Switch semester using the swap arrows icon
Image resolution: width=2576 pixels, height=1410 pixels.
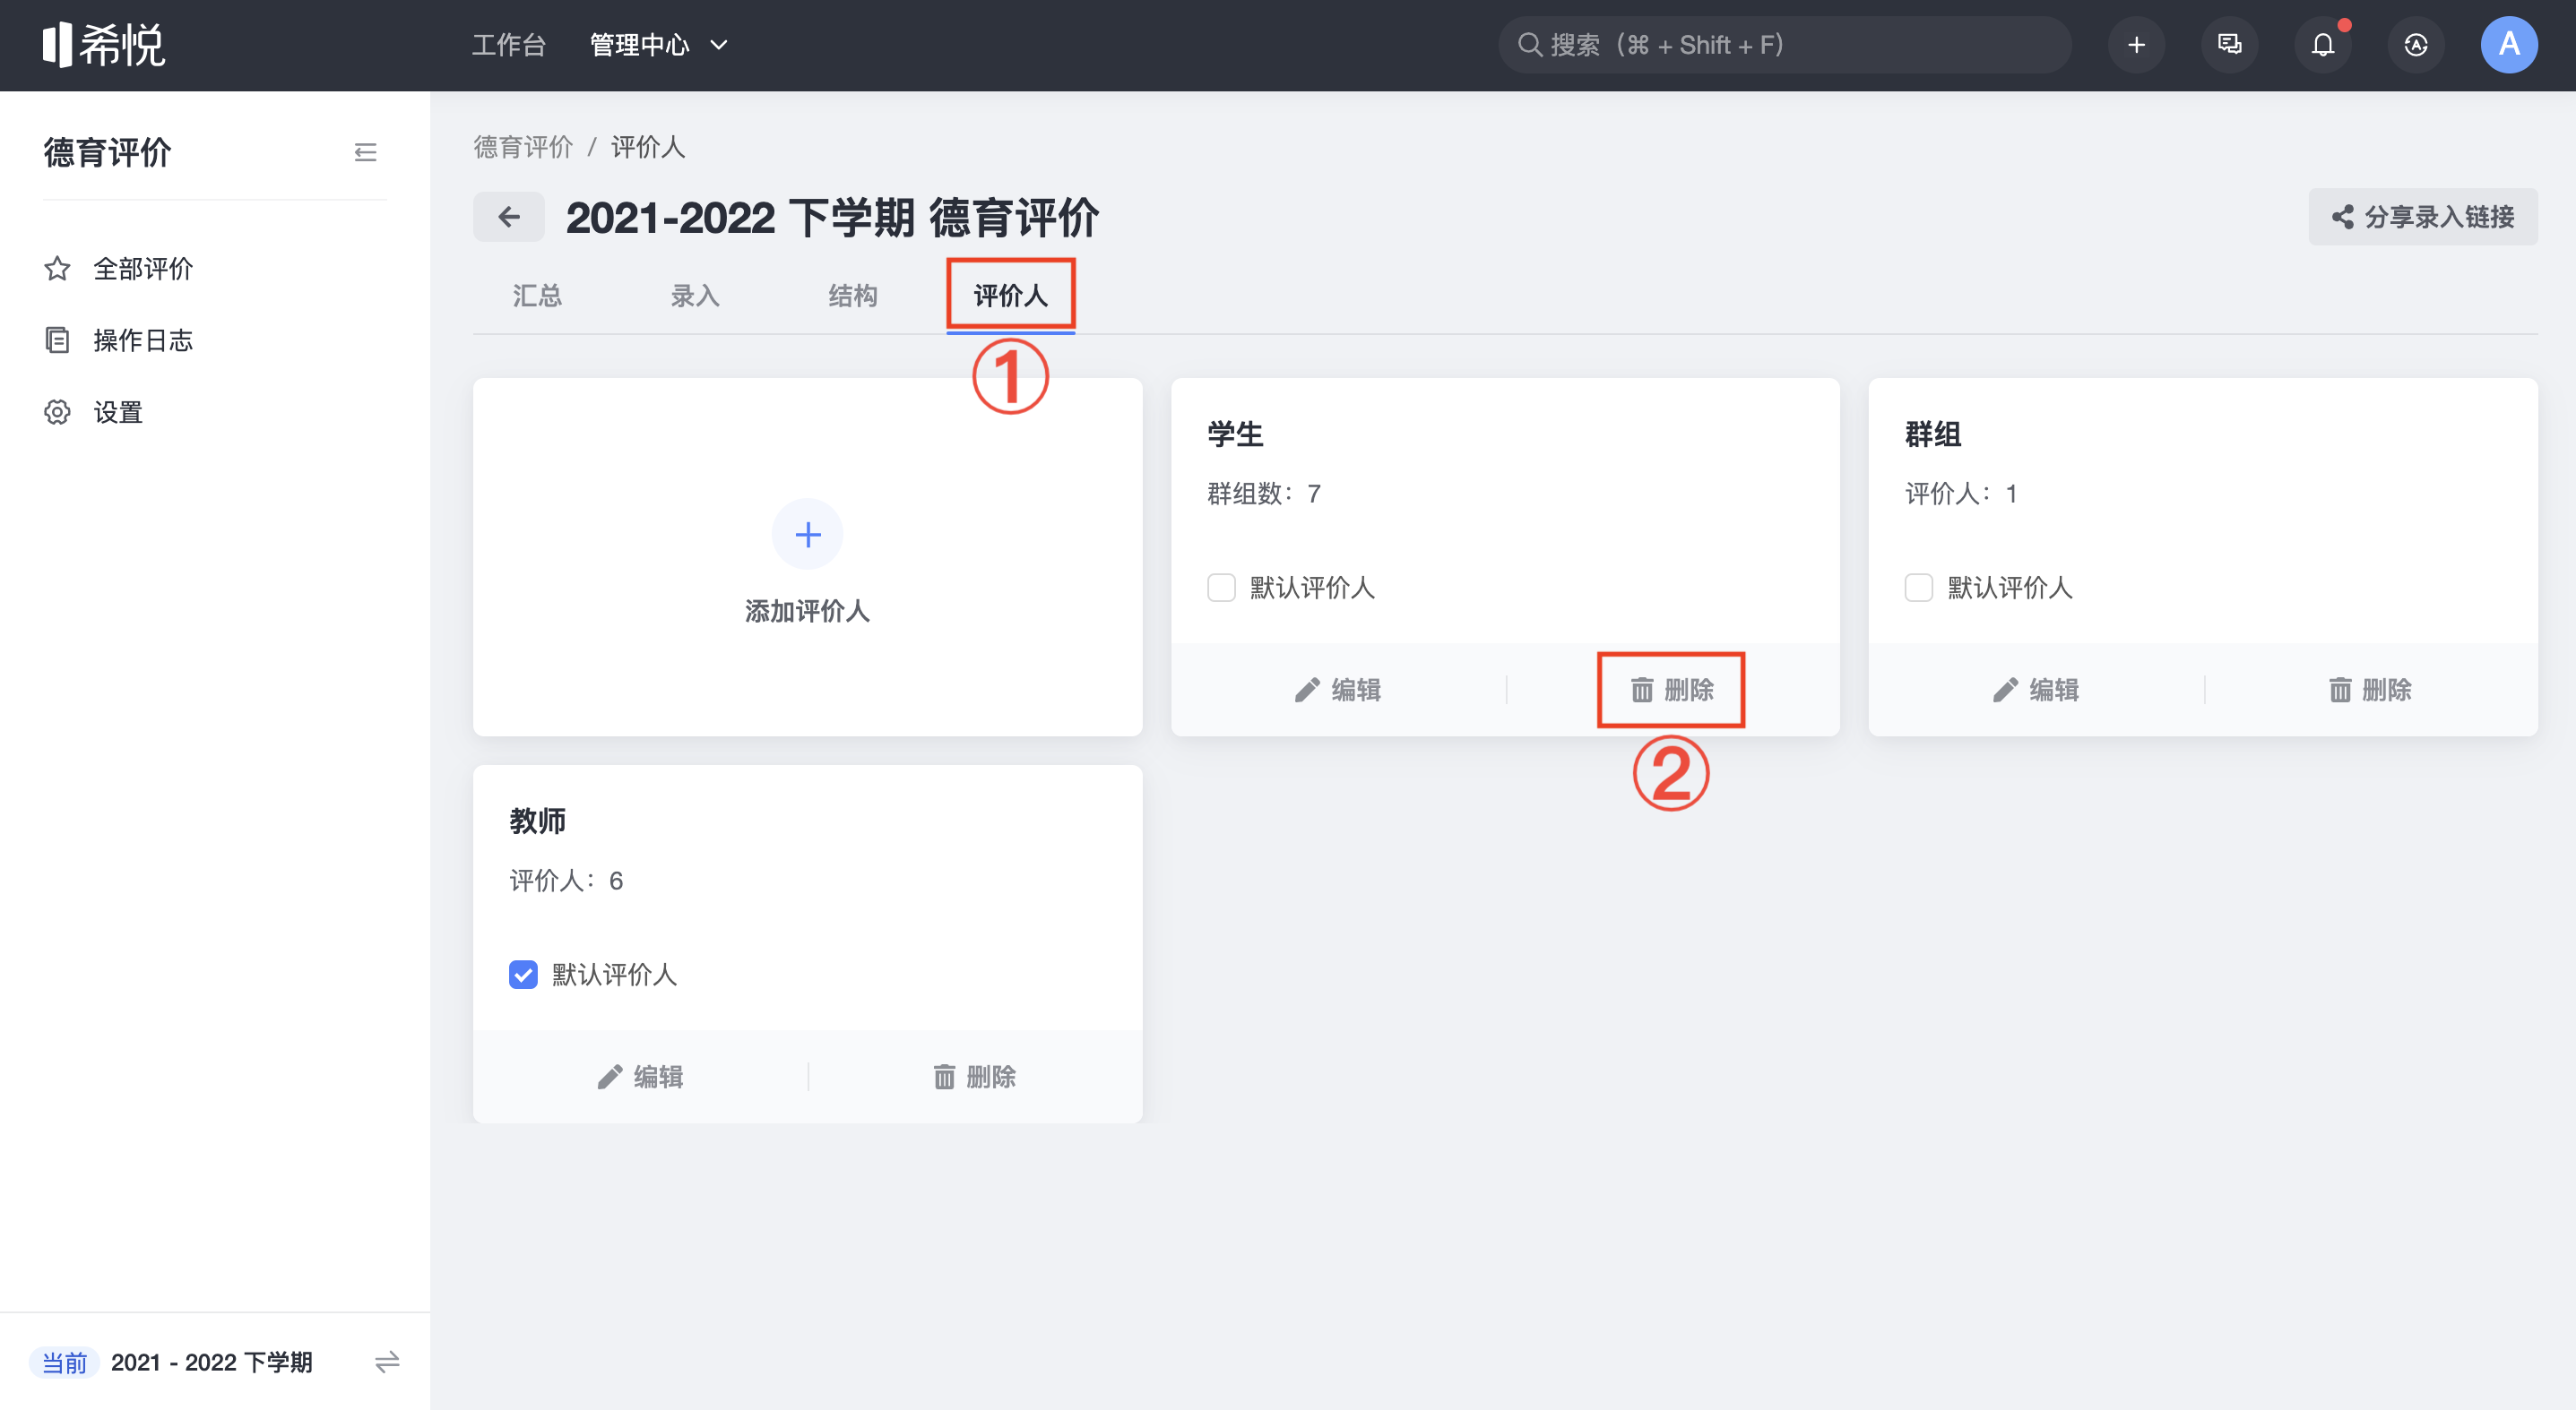coord(387,1362)
